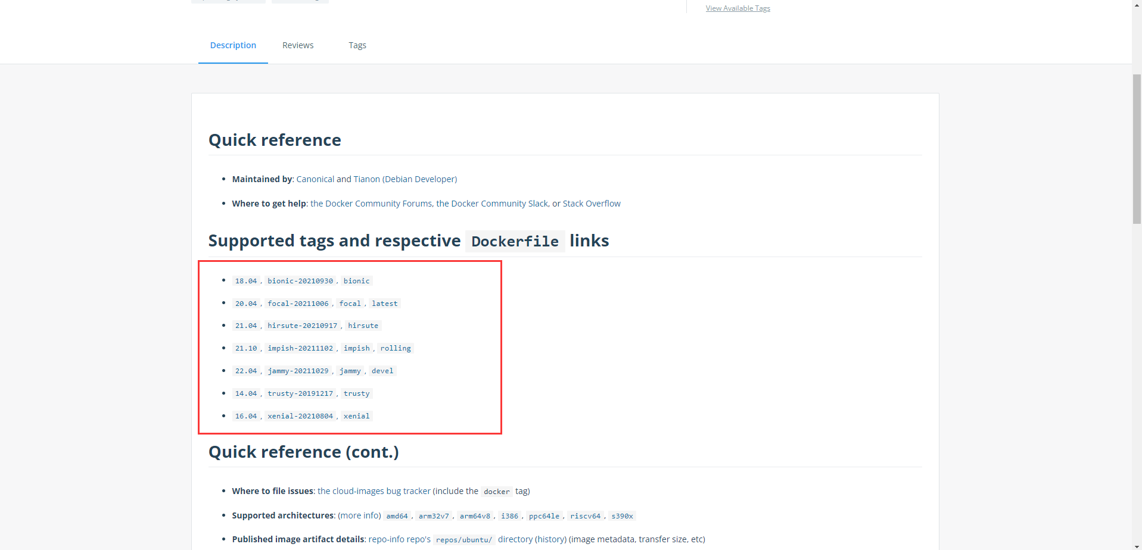Click the vertical scrollbar thumb
Viewport: 1142px width, 550px height.
(x=1137, y=149)
